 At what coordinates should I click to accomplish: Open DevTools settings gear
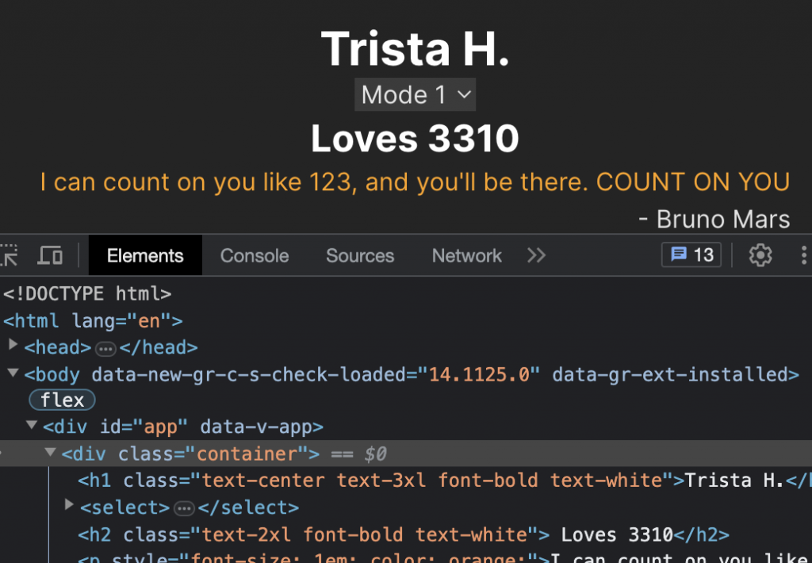point(760,255)
